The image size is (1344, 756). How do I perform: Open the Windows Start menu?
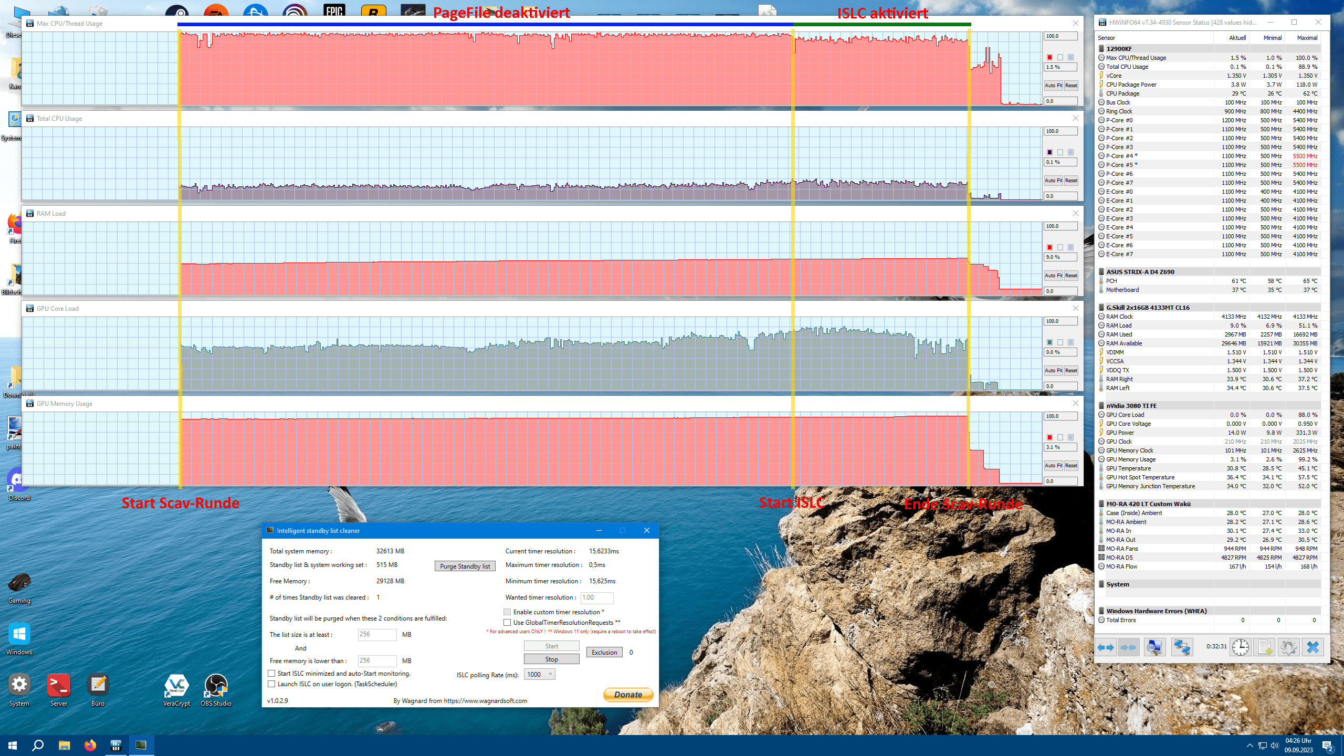click(13, 745)
